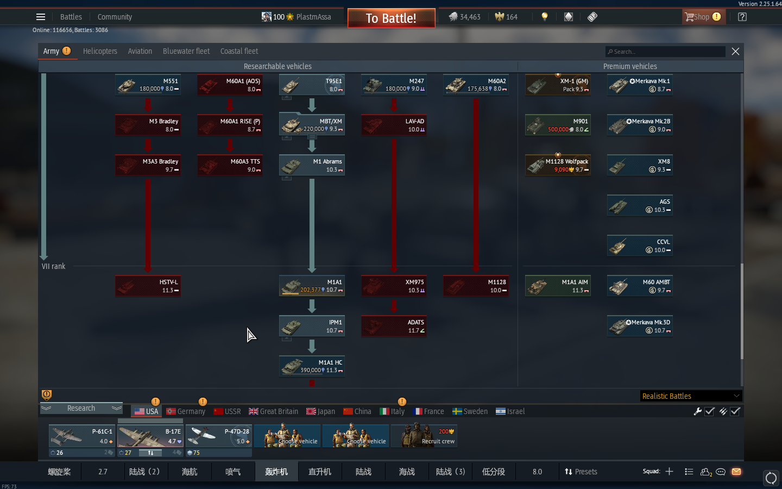Select the premium XM8 card
Image resolution: width=782 pixels, height=489 pixels.
click(x=640, y=165)
